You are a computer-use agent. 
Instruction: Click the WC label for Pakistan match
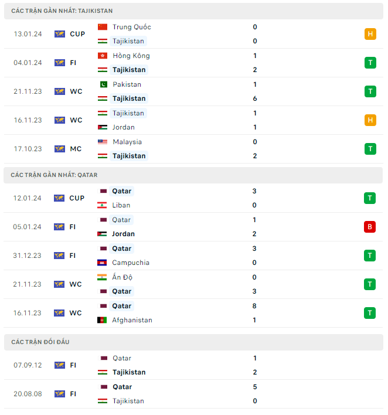click(x=76, y=91)
